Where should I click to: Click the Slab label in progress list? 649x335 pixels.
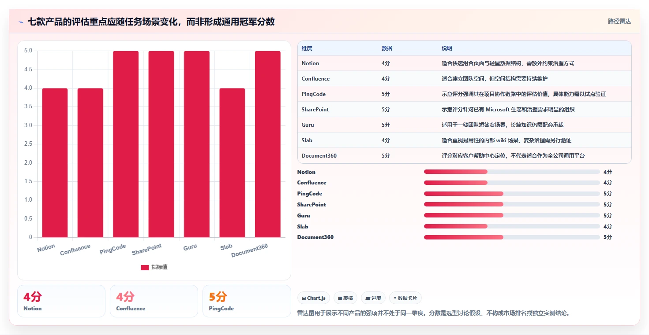click(x=303, y=227)
